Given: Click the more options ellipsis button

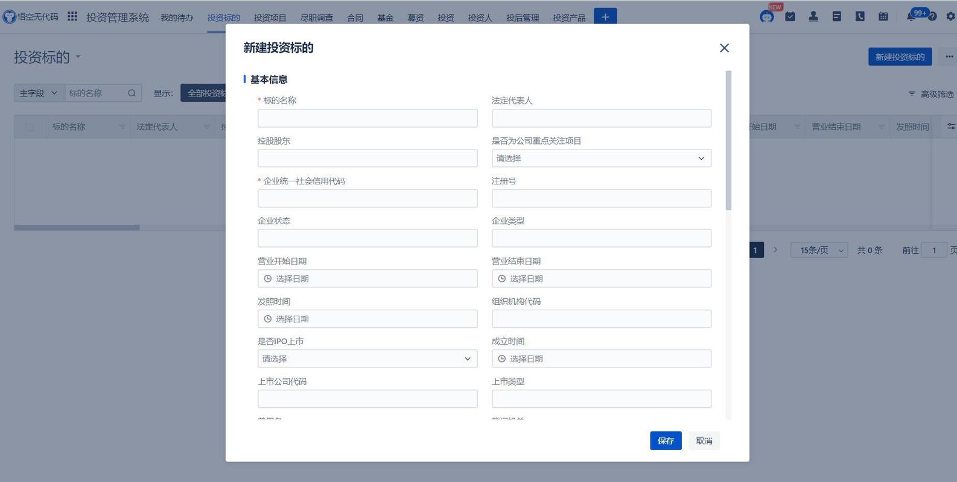Looking at the screenshot, I should click(949, 57).
